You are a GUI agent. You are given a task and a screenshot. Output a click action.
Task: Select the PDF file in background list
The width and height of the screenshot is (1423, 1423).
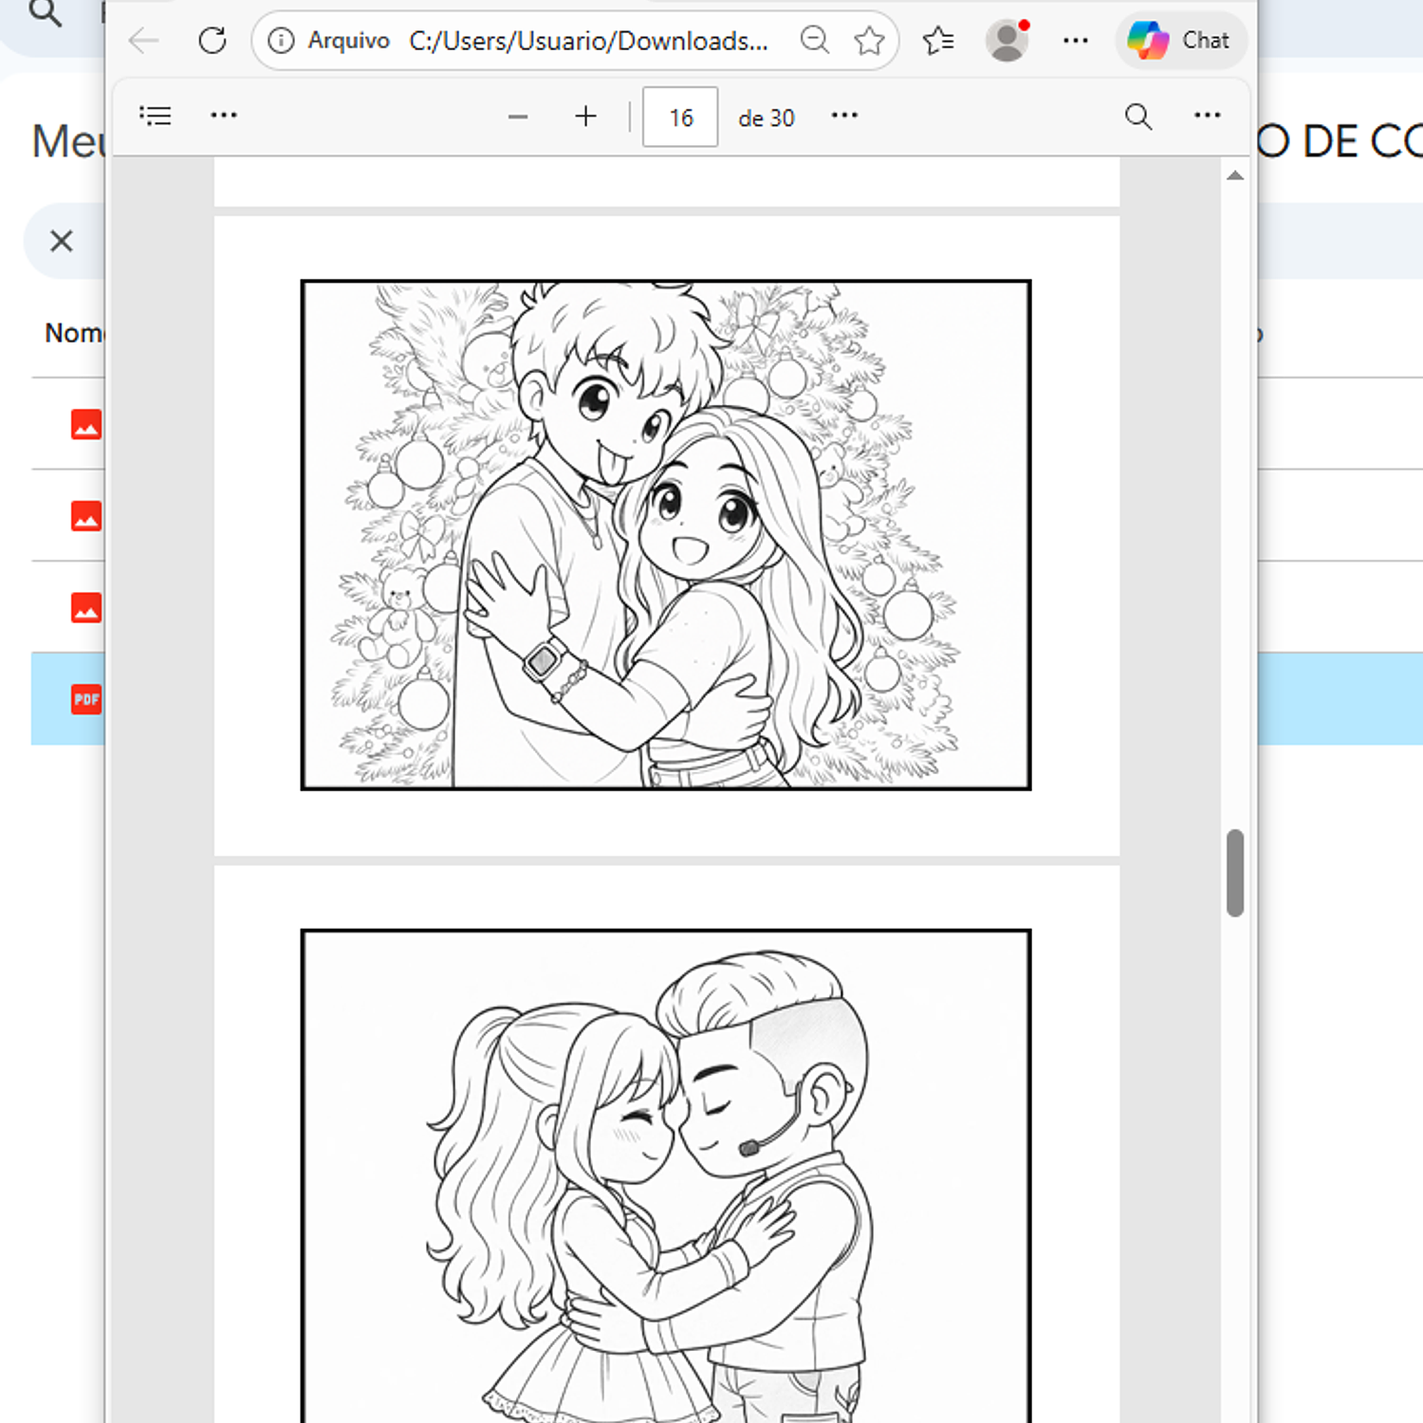point(85,699)
